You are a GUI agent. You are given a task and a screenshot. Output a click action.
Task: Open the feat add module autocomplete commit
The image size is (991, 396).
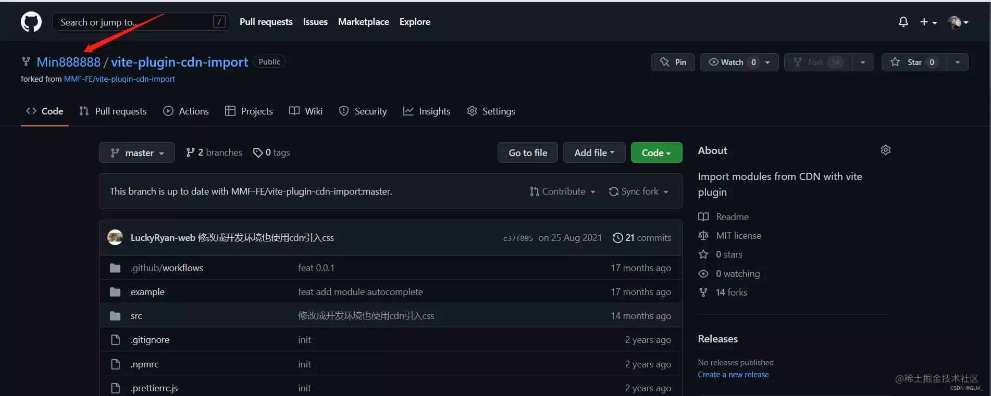361,292
